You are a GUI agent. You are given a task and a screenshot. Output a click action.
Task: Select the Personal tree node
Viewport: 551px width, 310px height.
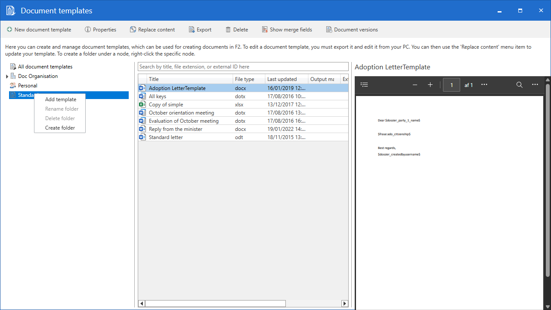(x=28, y=86)
